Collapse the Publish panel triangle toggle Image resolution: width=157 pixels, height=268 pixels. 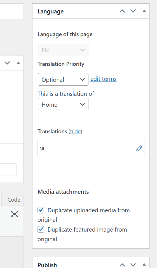tap(144, 265)
